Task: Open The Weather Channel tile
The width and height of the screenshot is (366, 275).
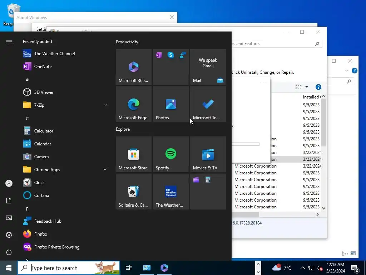Action: [x=170, y=192]
